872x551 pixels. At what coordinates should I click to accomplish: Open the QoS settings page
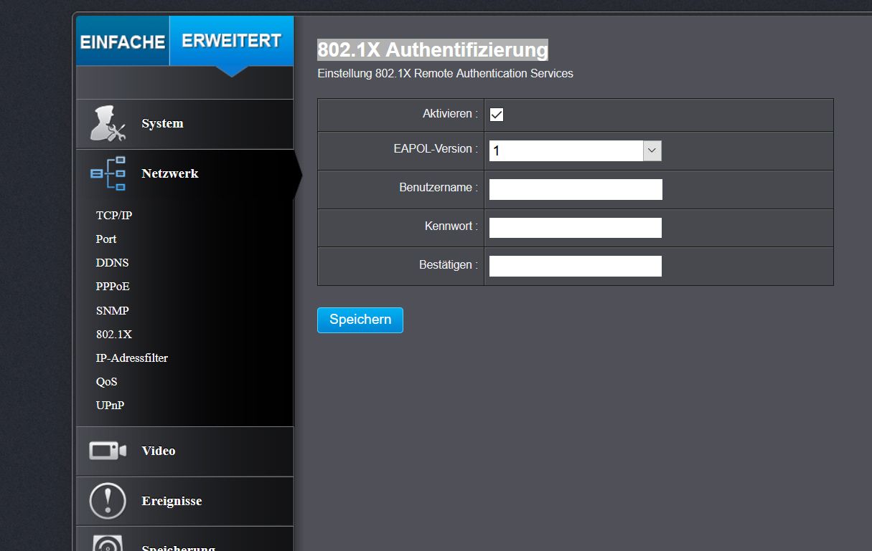107,382
